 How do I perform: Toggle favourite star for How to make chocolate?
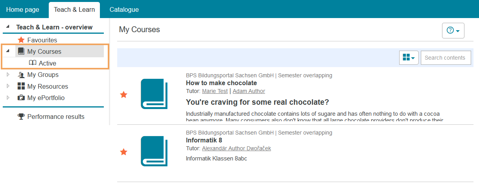click(123, 95)
